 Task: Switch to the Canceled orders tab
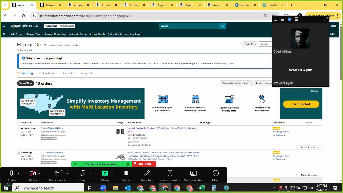pos(69,73)
